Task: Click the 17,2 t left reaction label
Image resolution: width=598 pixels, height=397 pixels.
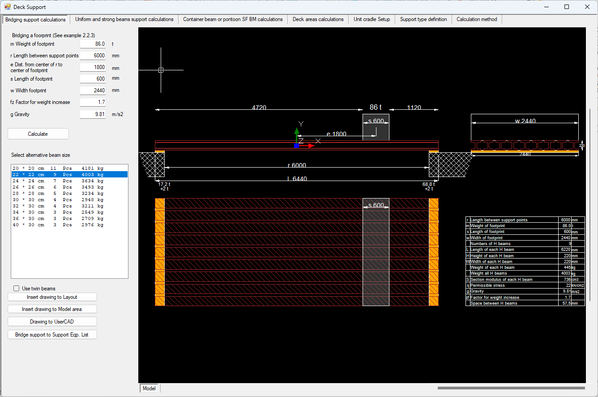Action: click(164, 184)
